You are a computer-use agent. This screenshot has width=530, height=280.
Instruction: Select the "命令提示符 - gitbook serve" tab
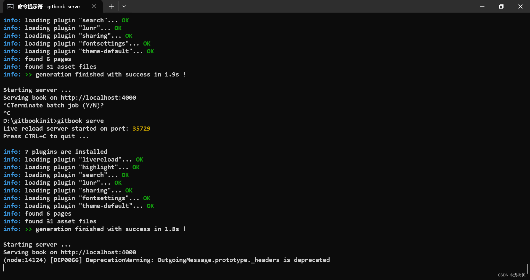53,7
